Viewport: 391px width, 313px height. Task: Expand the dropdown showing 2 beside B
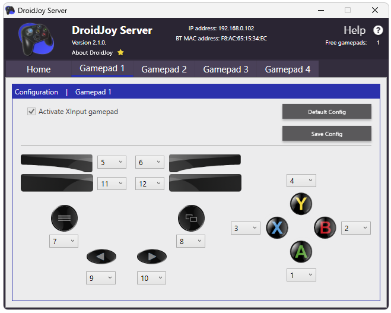(x=356, y=228)
